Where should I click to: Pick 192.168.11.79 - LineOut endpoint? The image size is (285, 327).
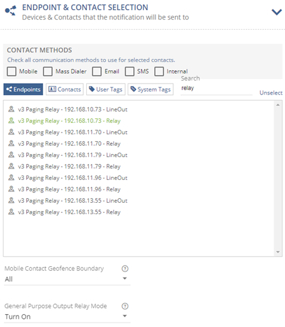(72, 155)
